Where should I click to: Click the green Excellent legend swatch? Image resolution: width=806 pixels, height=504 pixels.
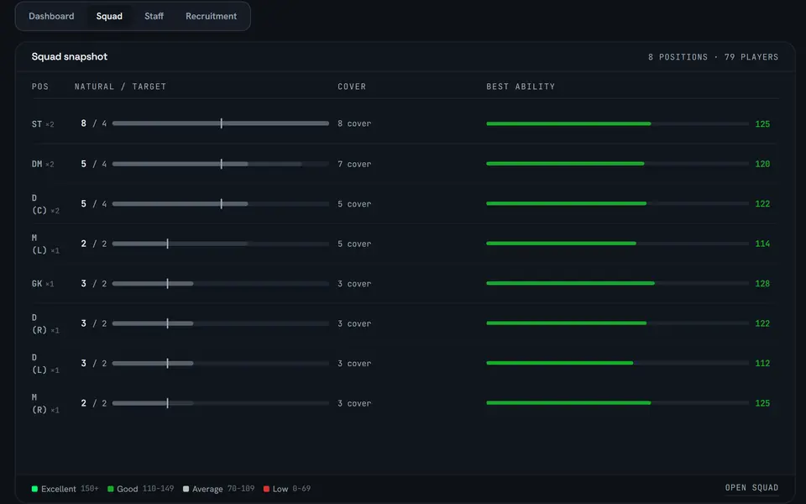pos(34,489)
